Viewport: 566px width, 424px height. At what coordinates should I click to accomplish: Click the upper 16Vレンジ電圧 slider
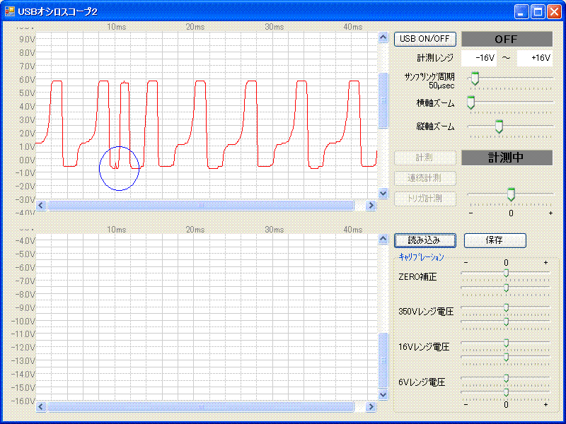(506, 342)
